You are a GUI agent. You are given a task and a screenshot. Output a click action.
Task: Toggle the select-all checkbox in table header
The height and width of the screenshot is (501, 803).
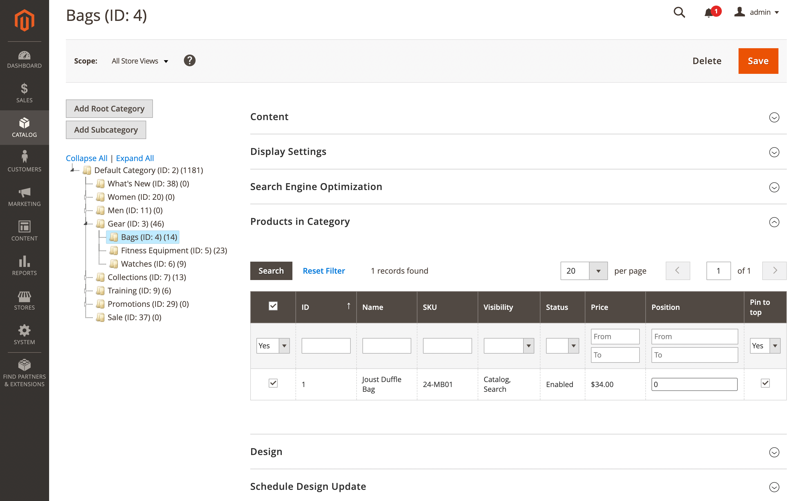[x=273, y=306]
